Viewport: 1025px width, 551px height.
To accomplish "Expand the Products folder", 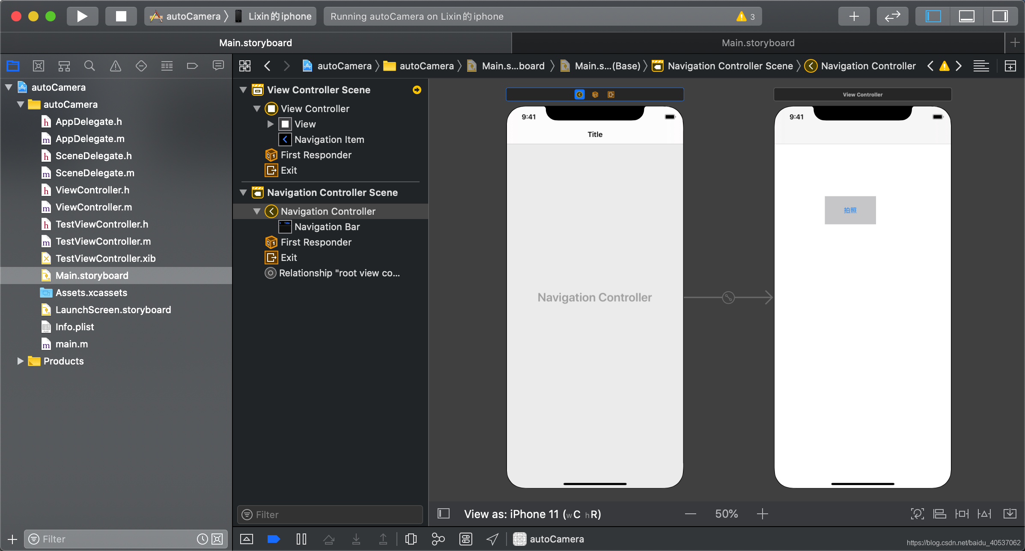I will tap(20, 361).
